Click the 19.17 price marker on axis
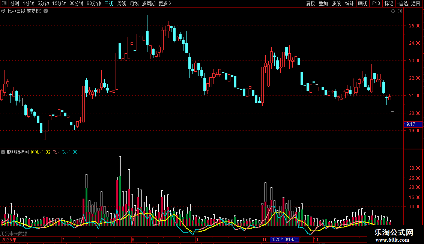This screenshot has width=424, height=244. tap(413, 124)
